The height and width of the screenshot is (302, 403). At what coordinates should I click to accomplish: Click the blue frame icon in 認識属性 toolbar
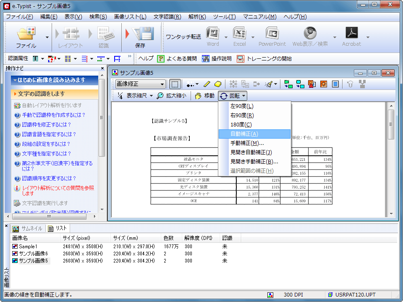tap(117, 59)
